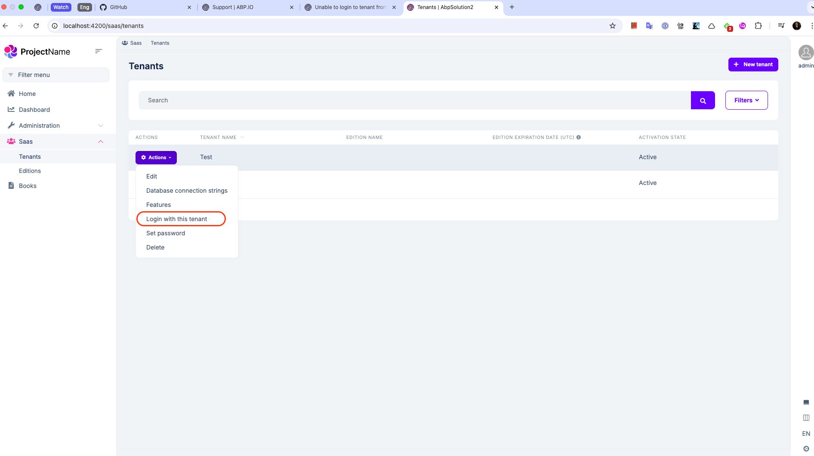This screenshot has height=456, width=814.
Task: Open Editions in the sidebar
Action: 30,171
